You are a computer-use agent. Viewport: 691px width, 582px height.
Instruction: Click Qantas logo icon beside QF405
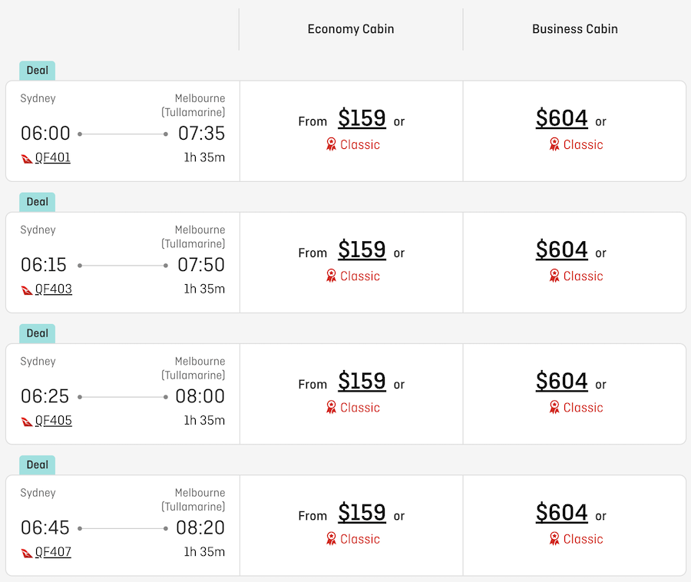coord(27,422)
